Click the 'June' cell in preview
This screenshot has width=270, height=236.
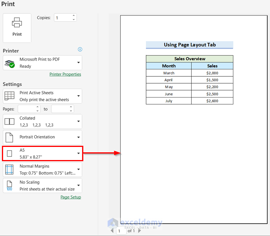point(169,94)
